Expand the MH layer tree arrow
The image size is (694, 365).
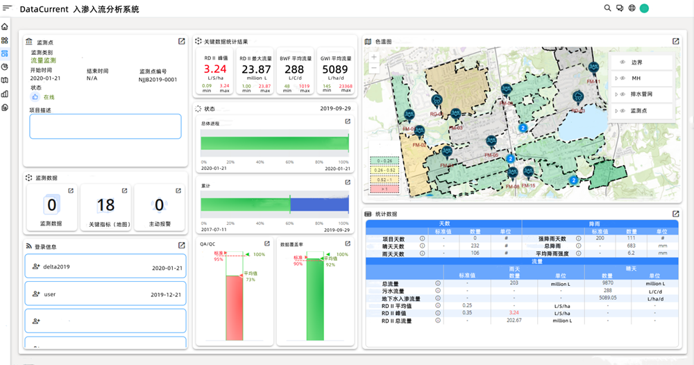point(616,78)
